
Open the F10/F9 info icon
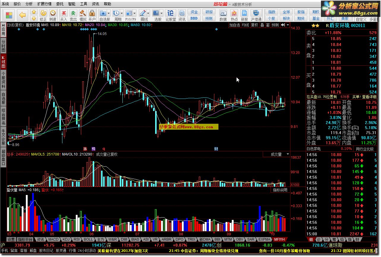(x=129, y=13)
